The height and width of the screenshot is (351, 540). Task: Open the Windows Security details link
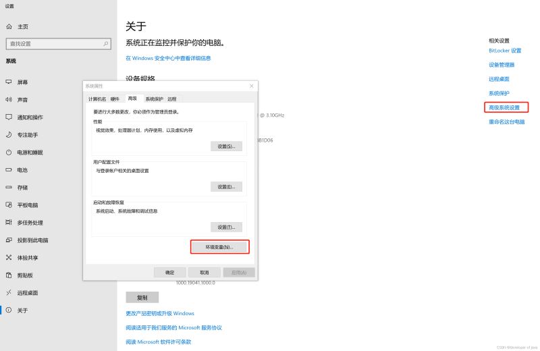click(x=168, y=58)
